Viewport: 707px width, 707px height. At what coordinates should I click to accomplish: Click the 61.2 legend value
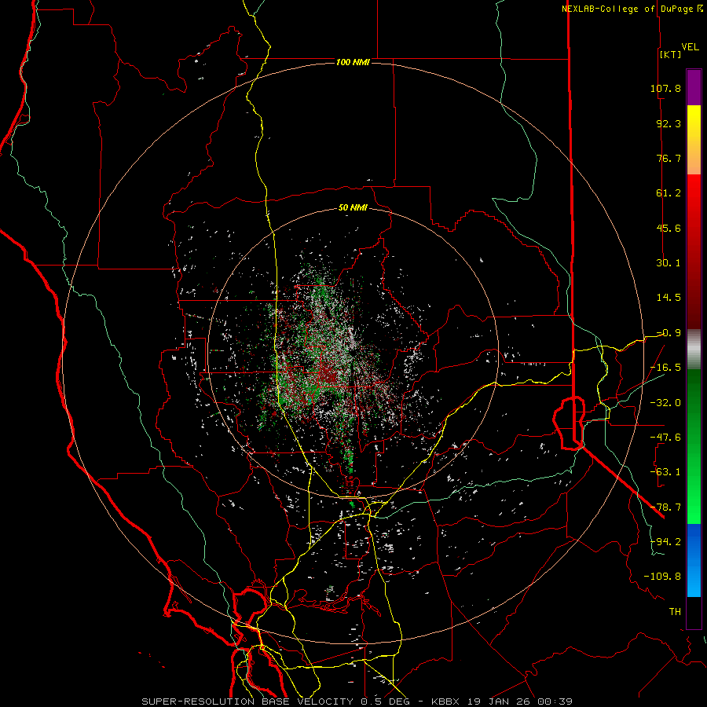click(669, 193)
